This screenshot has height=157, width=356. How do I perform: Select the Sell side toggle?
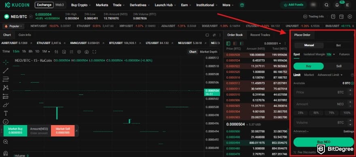(339, 66)
